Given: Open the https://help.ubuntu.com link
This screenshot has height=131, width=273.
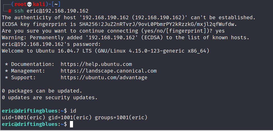Looking at the screenshot, I should (x=96, y=64).
